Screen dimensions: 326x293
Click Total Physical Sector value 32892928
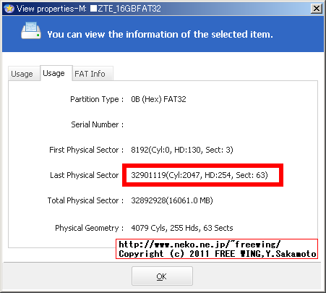click(172, 200)
